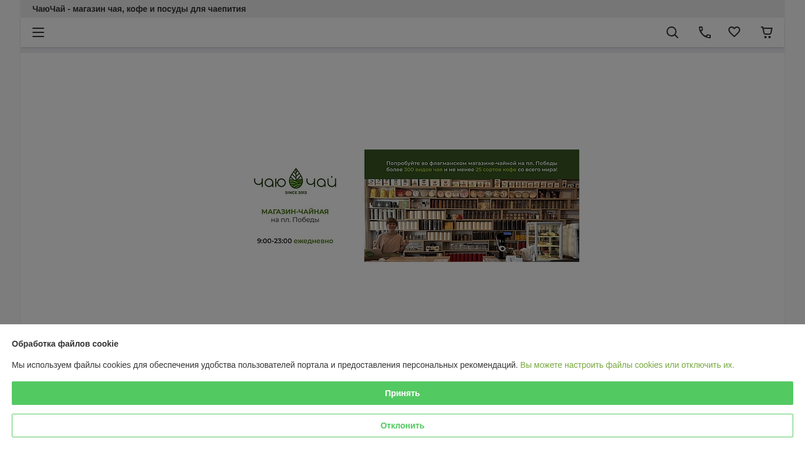This screenshot has width=805, height=452.
Task: Open site search with magnifier icon
Action: tap(672, 32)
